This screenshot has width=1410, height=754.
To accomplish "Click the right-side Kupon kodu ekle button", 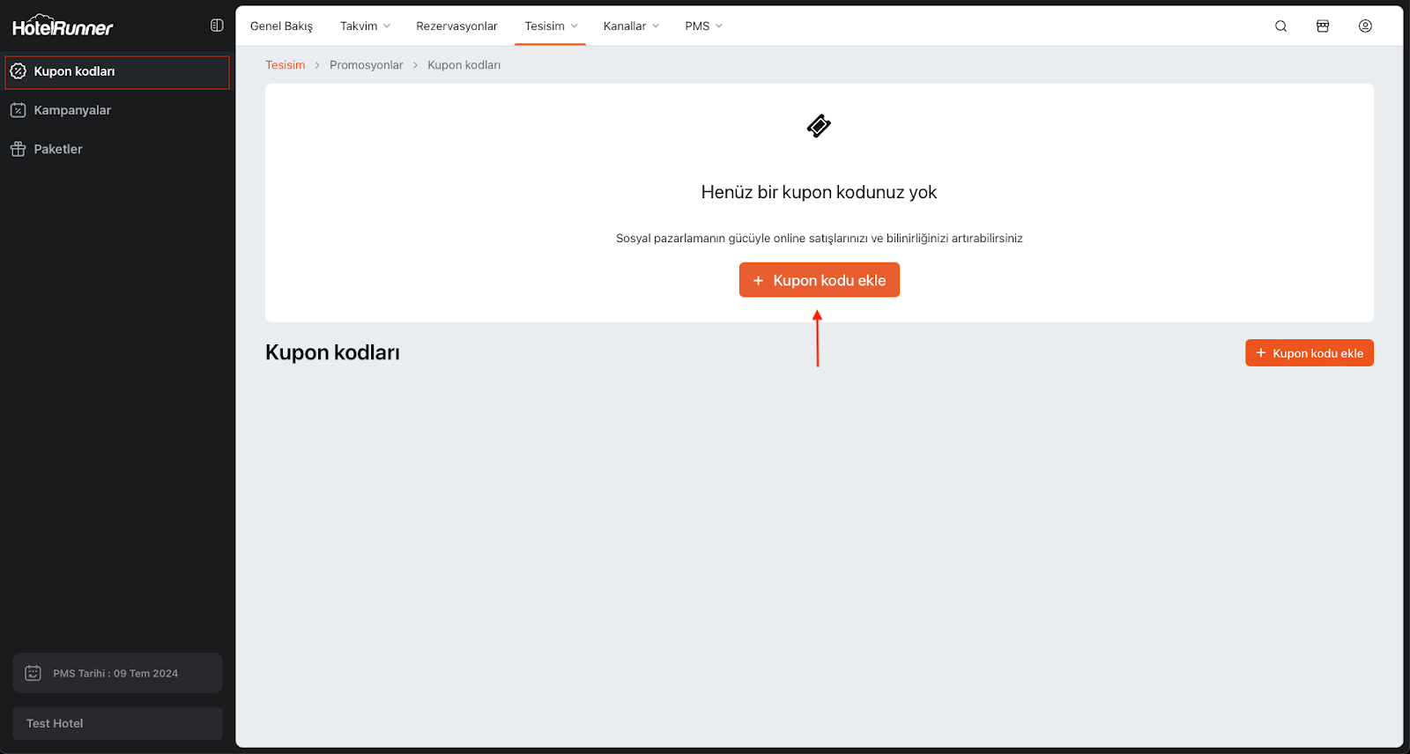I will tap(1309, 353).
